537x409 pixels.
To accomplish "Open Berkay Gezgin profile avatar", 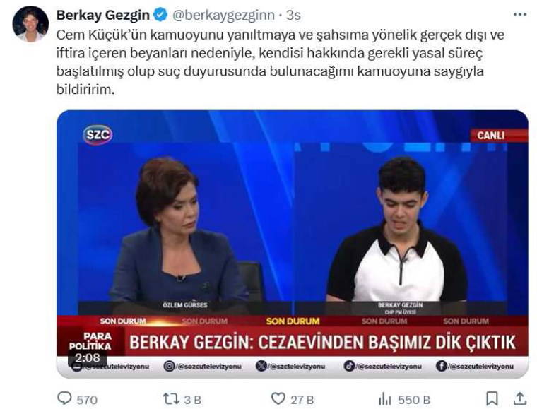I will [30, 24].
